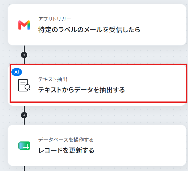This screenshot has height=171, width=188.
Task: Click the テキスト抽出 label
Action: point(53,79)
